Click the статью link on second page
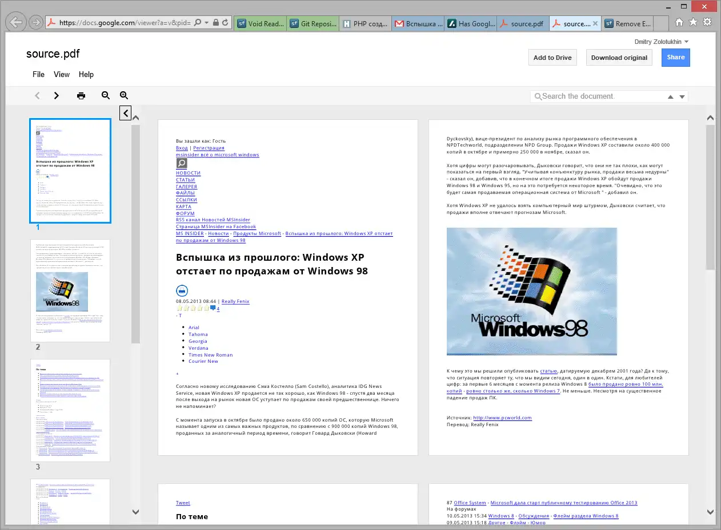 point(548,371)
